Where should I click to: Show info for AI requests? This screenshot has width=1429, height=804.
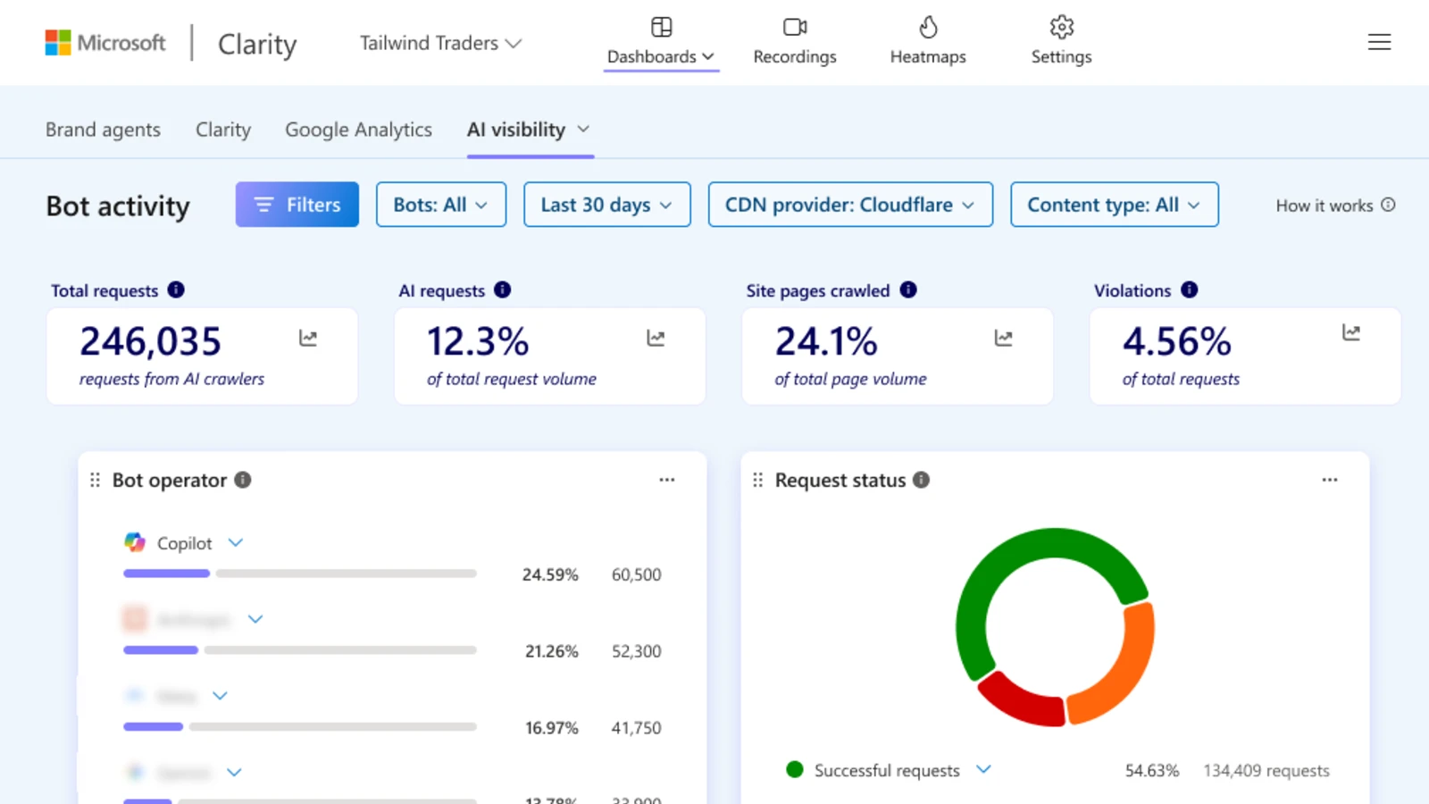coord(503,289)
